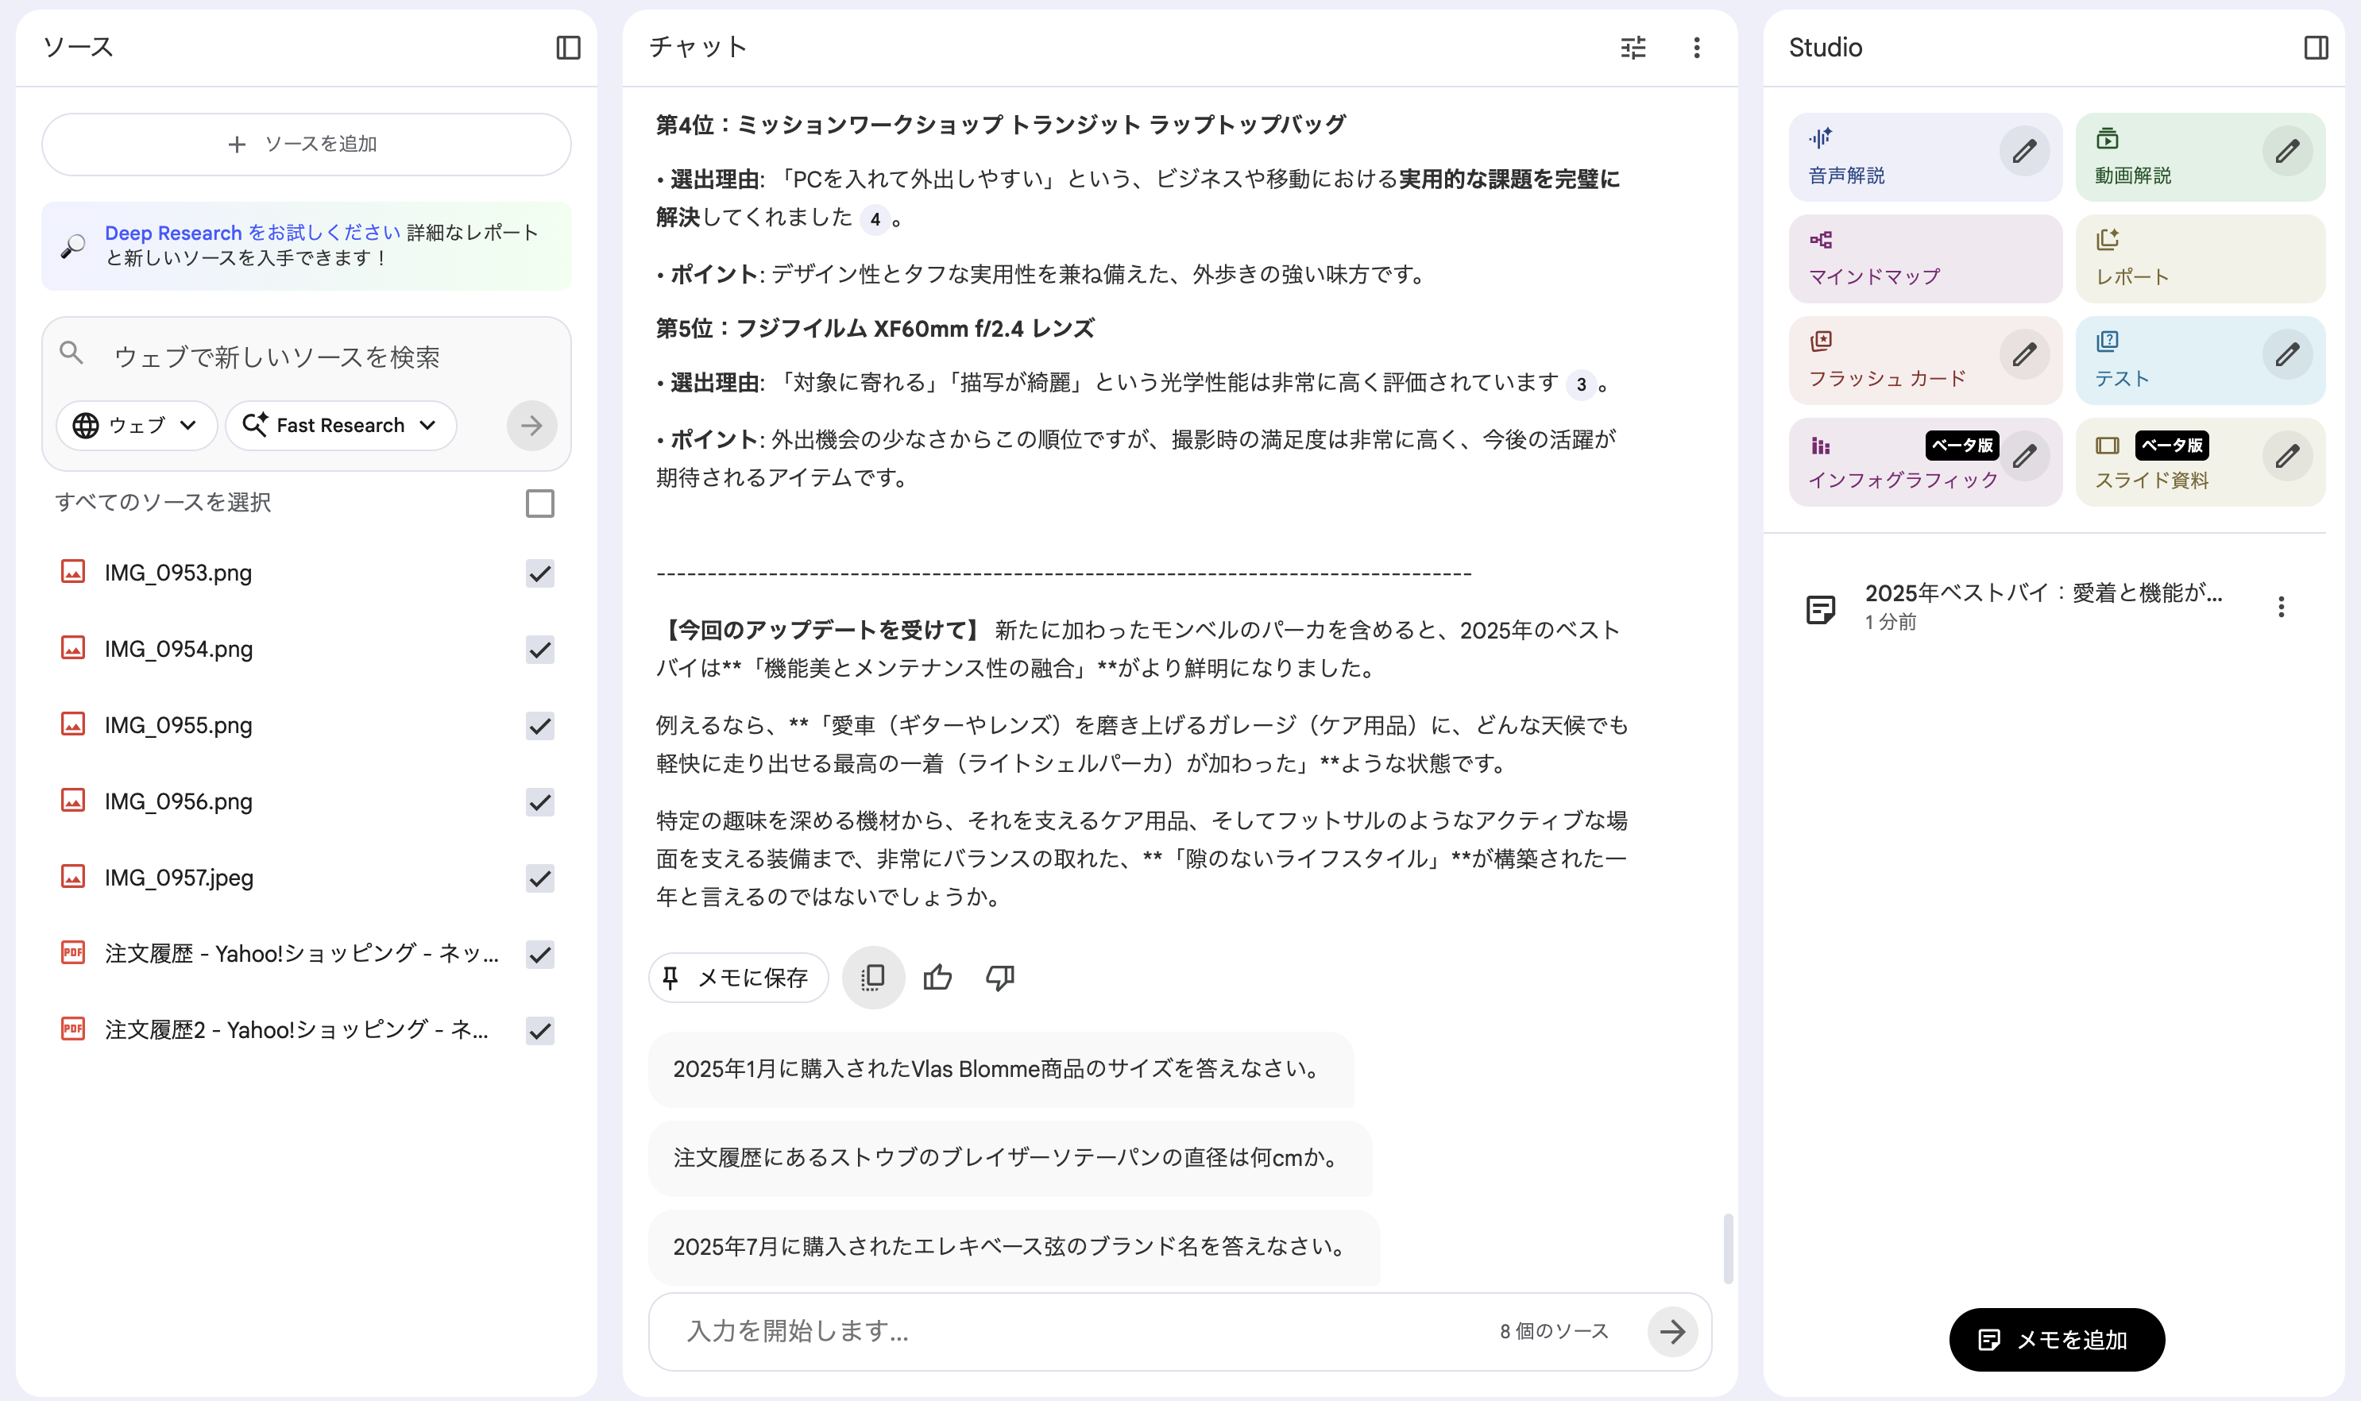Collapse the ソース panel using its sidebar icon
The width and height of the screenshot is (2361, 1401).
tap(568, 47)
